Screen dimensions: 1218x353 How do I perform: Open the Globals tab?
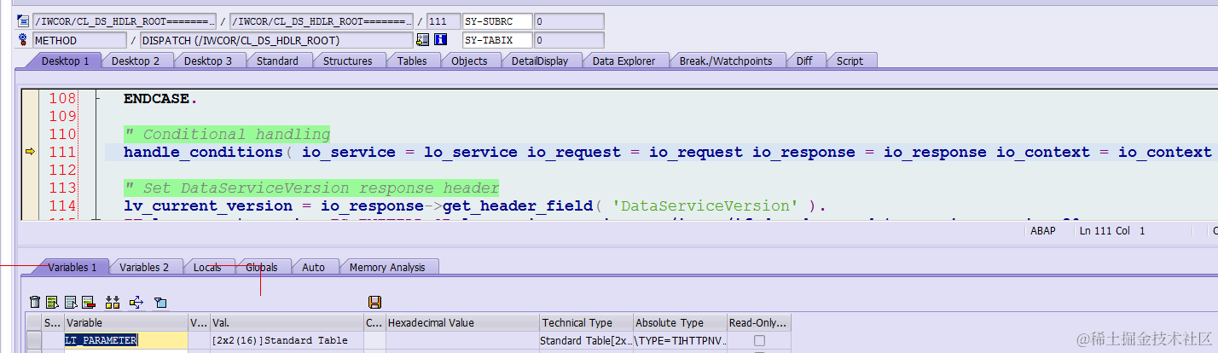tap(262, 267)
